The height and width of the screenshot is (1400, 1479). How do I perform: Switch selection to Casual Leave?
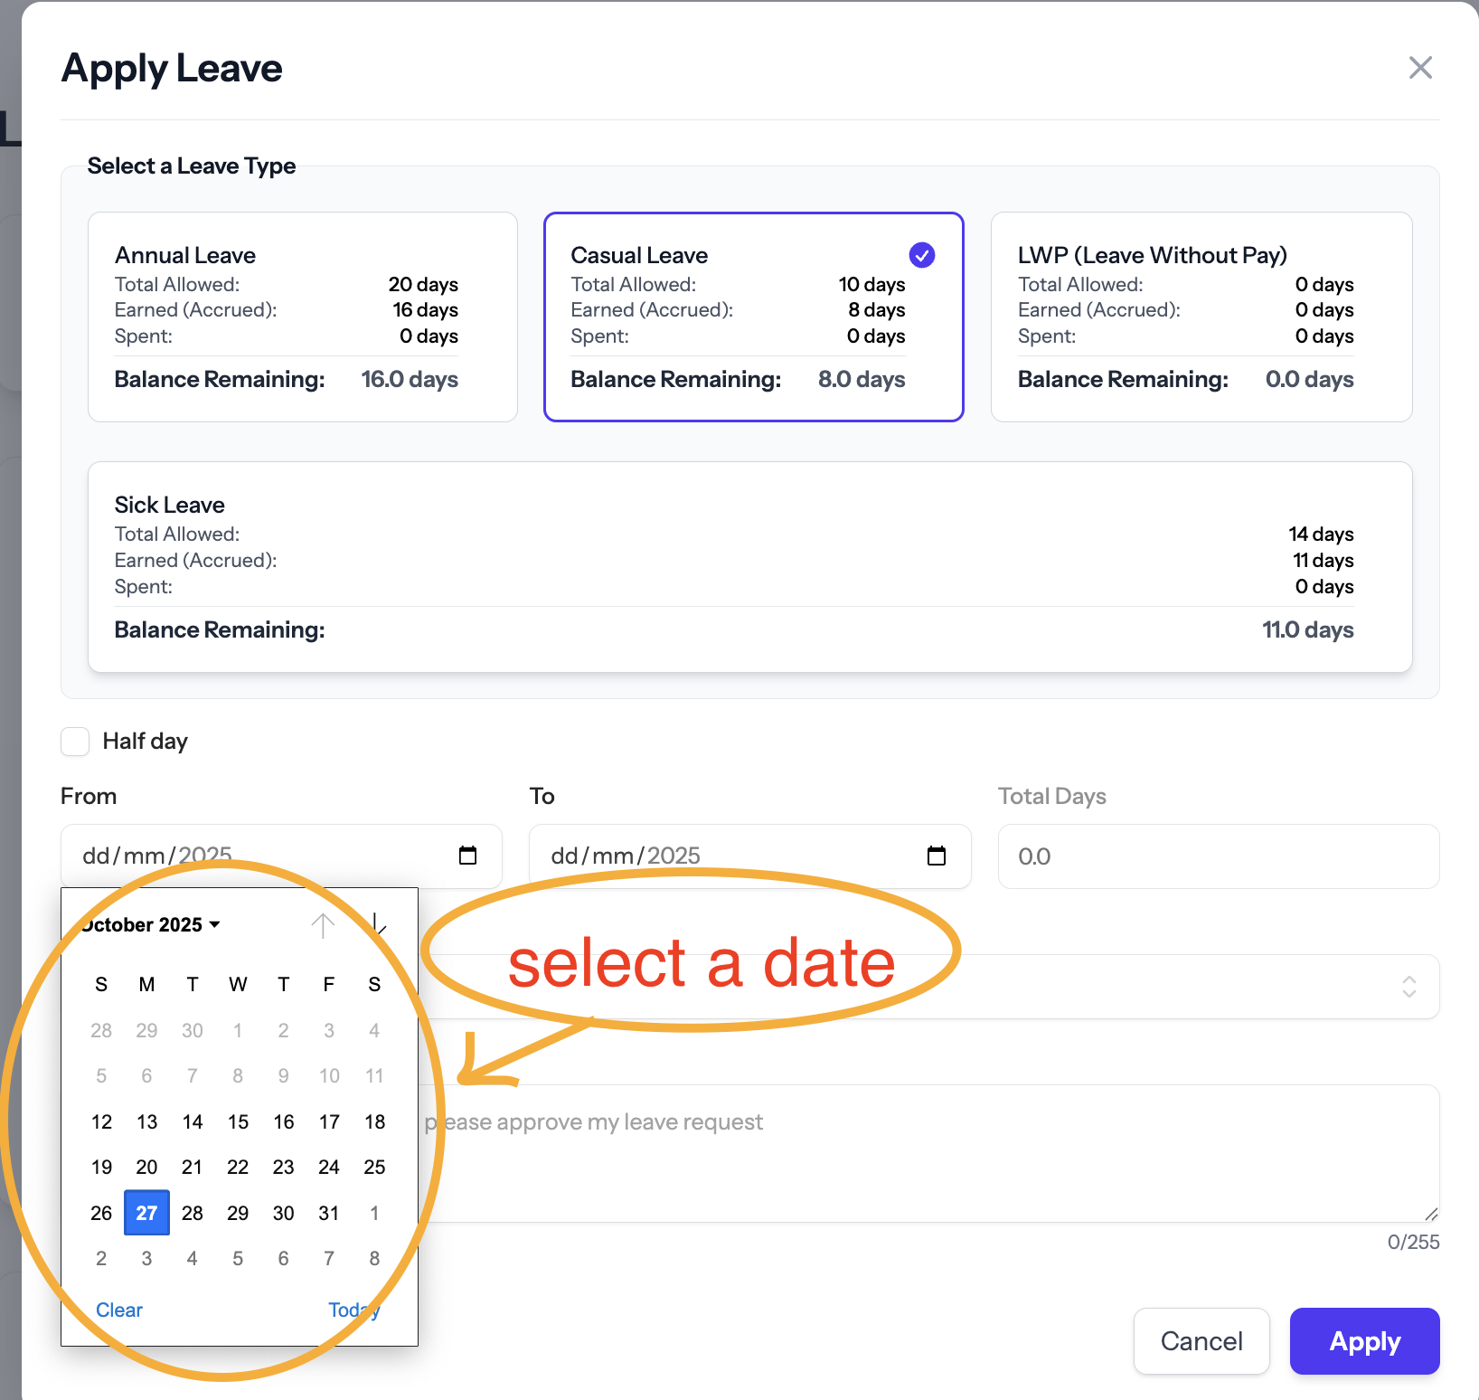(754, 317)
